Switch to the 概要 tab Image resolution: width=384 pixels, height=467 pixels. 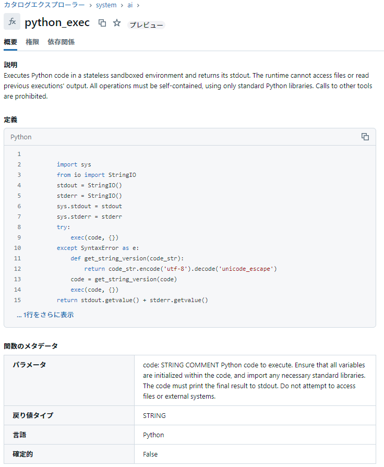click(10, 42)
